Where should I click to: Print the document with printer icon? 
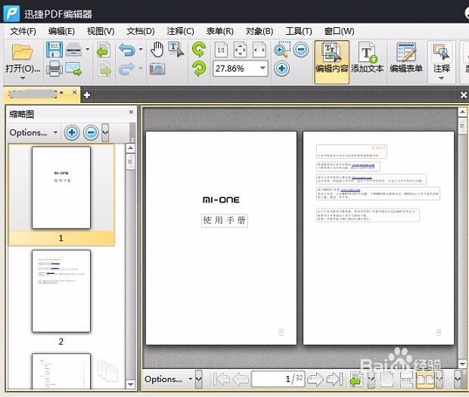(54, 69)
